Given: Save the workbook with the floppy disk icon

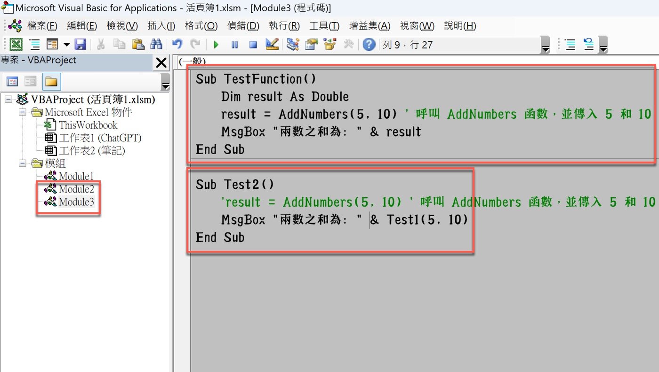Looking at the screenshot, I should 80,45.
